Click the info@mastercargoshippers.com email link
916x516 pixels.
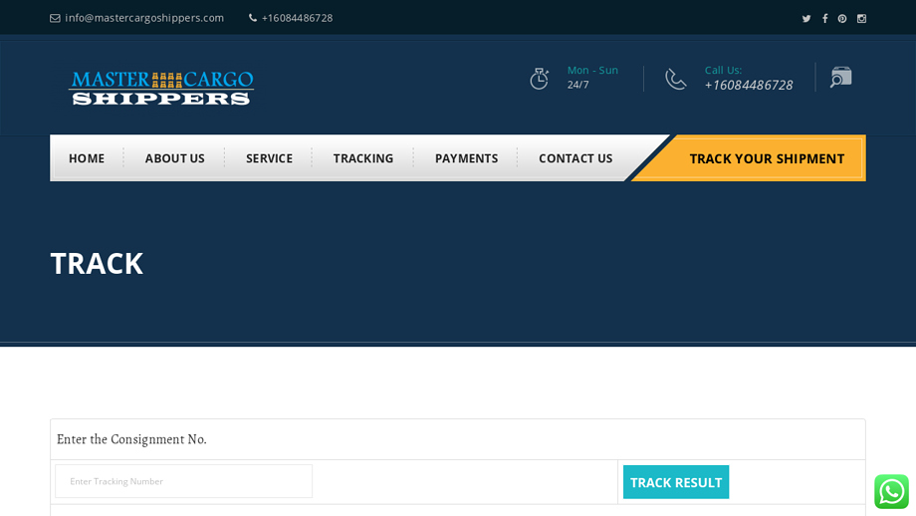coord(143,18)
